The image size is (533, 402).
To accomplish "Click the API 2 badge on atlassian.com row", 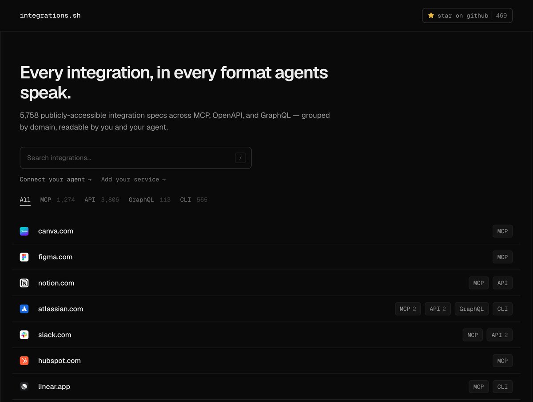I will coord(438,309).
